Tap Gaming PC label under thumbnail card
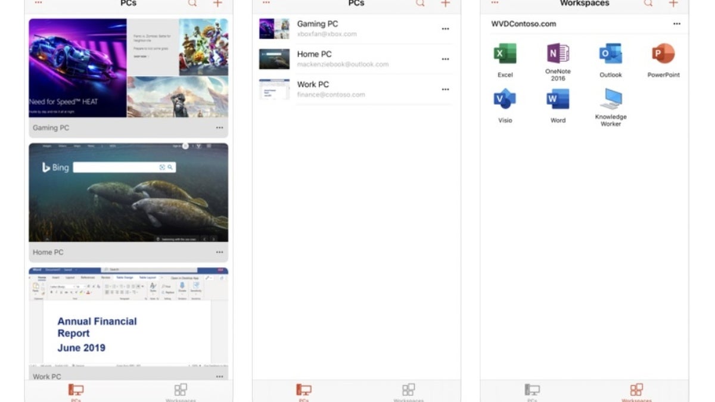The width and height of the screenshot is (715, 402). click(51, 128)
